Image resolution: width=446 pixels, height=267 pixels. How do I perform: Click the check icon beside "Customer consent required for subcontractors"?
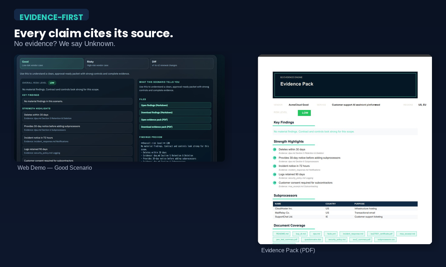275,183
